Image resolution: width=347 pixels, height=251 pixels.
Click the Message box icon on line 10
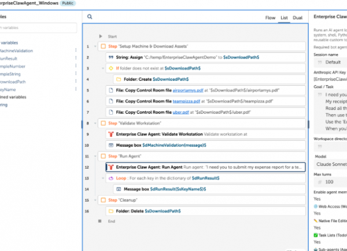click(x=111, y=145)
